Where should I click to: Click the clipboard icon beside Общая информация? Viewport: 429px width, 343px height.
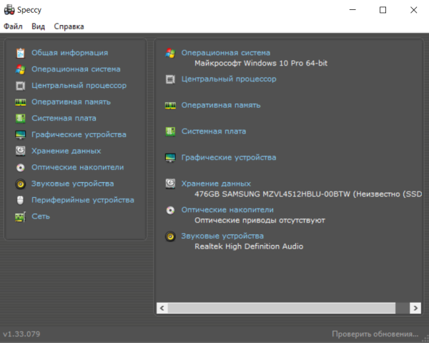point(21,53)
